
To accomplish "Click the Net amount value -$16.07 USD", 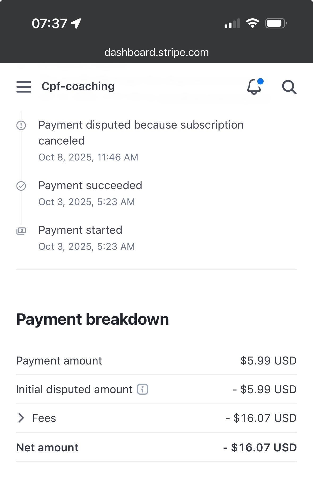I will point(260,448).
